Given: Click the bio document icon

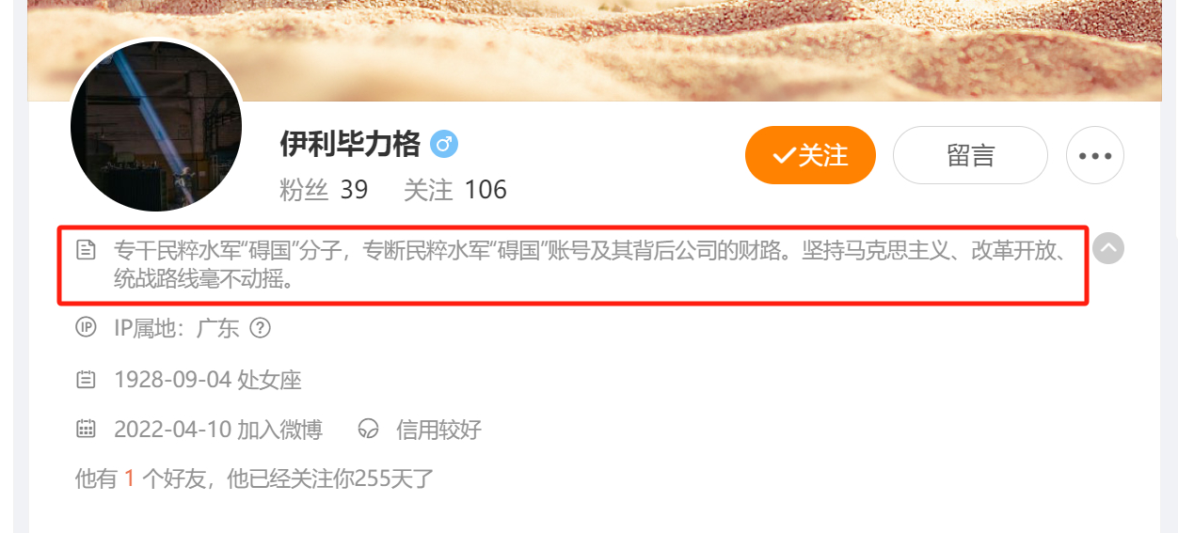Looking at the screenshot, I should tap(86, 250).
